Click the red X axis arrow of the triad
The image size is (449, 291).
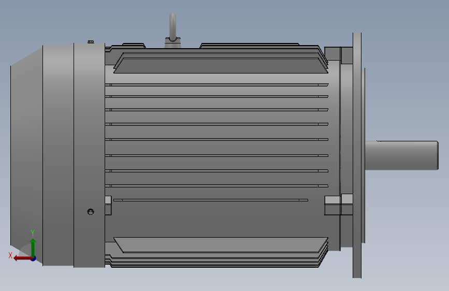pyautogui.click(x=22, y=258)
